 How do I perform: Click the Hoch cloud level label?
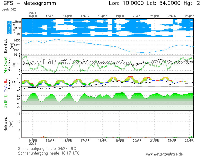(x=18, y=22)
